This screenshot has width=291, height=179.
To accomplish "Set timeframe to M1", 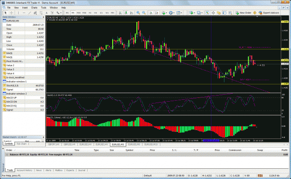I will (67, 13).
